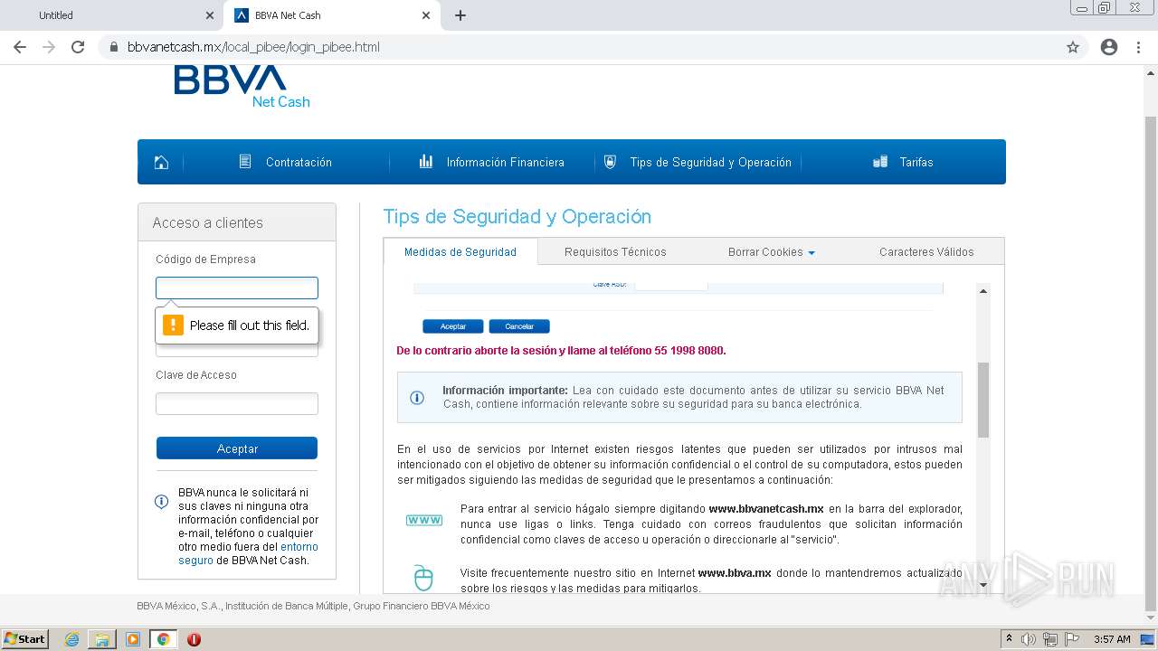The image size is (1158, 651).
Task: Click the Tarifas coins icon
Action: coord(880,162)
